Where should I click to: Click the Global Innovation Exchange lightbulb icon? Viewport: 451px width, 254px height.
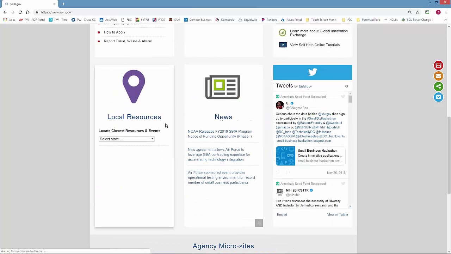click(x=282, y=33)
